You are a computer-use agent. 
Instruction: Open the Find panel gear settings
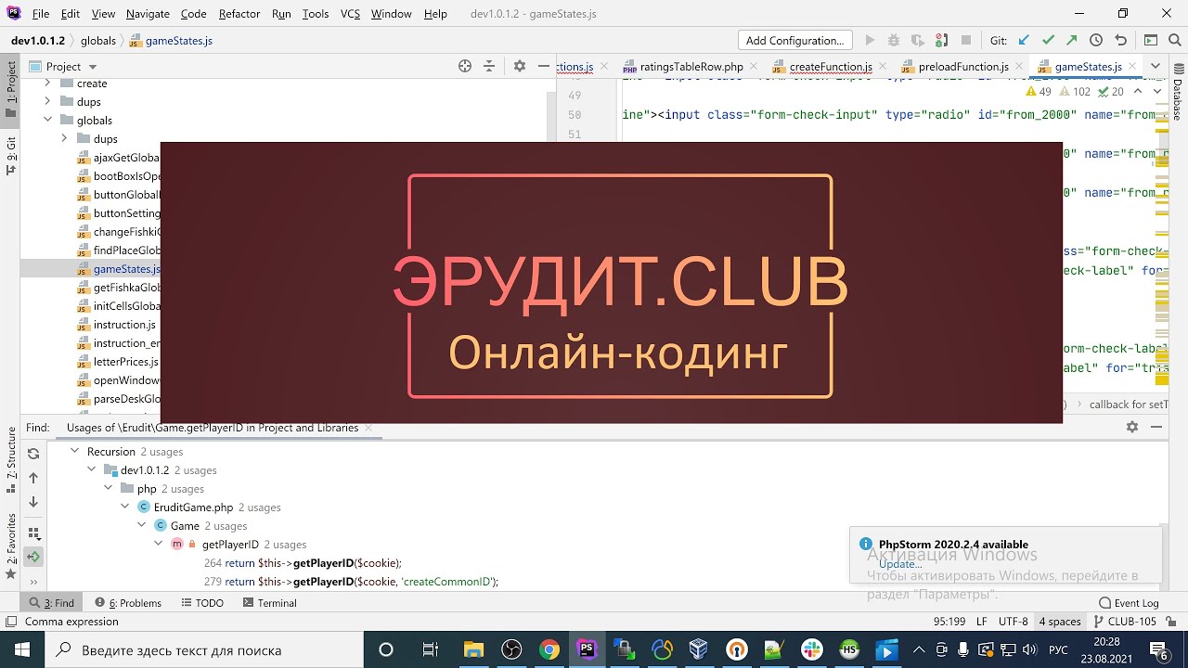tap(1132, 427)
